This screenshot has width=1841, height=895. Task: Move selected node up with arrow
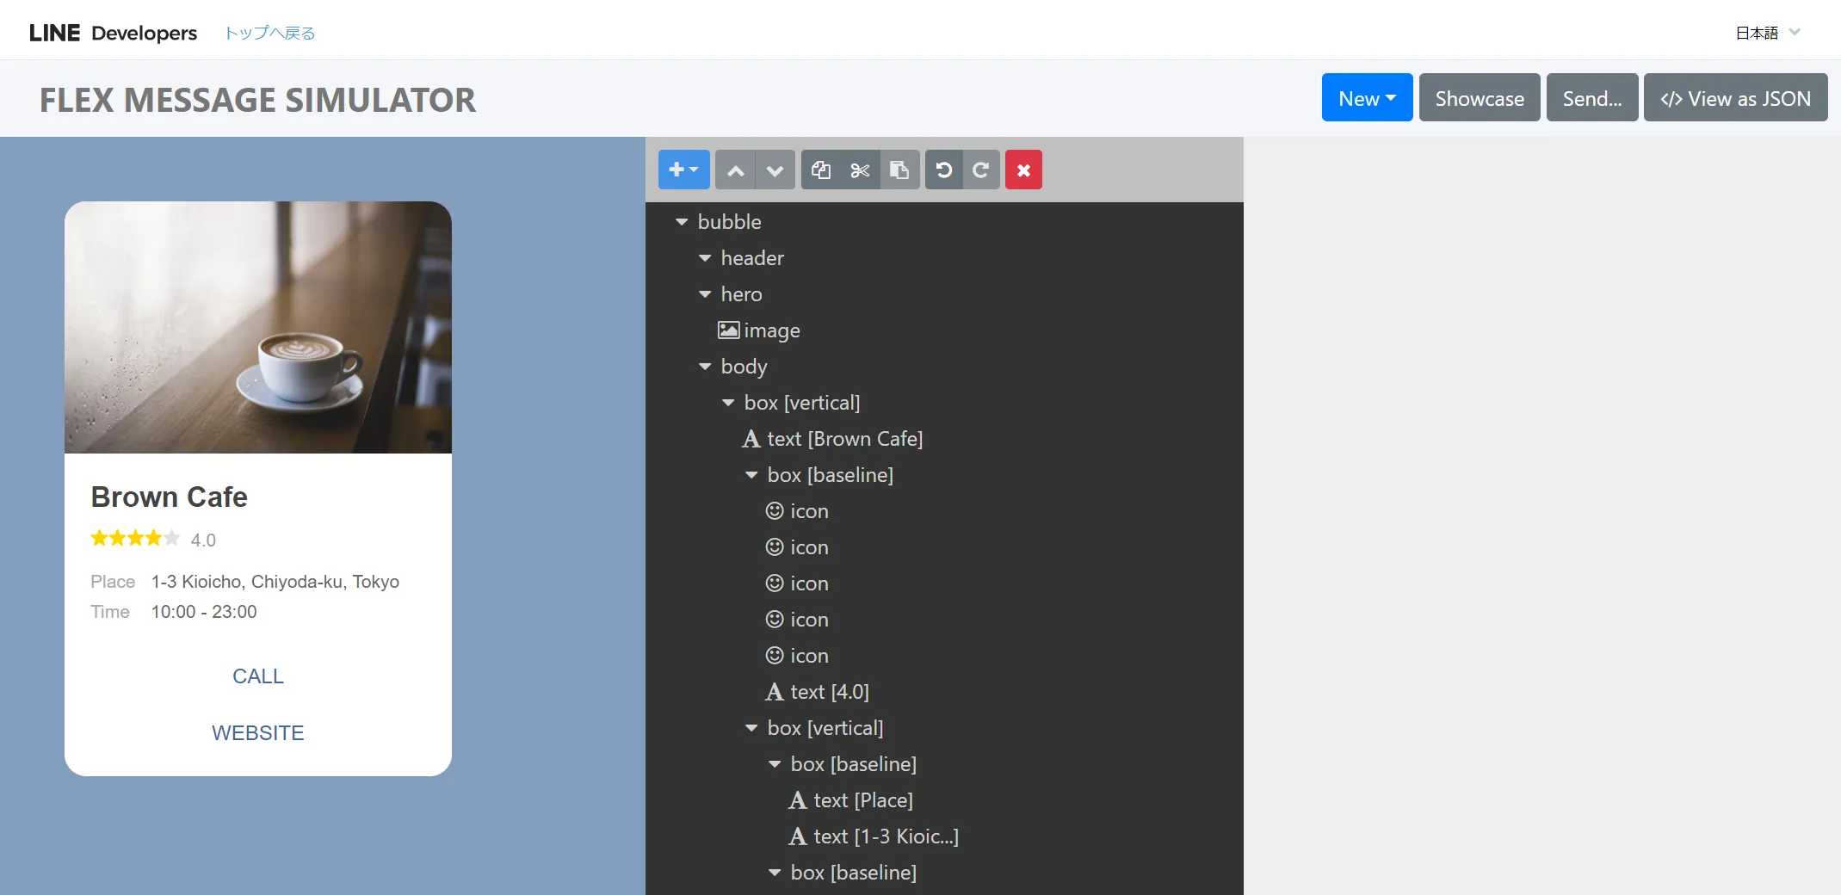coord(735,170)
